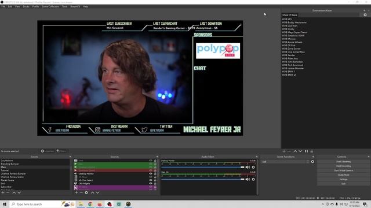Viewport: 371px width, 208px height.
Task: Toggle visibility of the purple highlighted source
Action: [x=151, y=187]
